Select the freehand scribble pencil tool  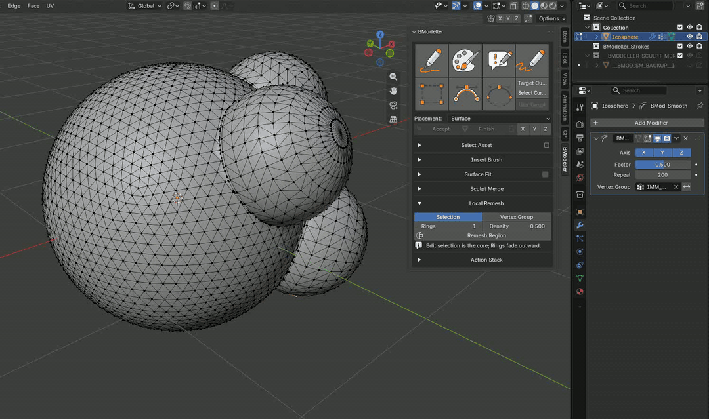532,60
